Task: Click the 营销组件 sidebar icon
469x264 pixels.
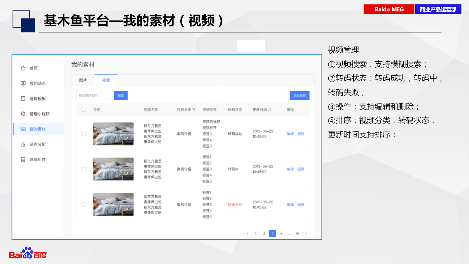Action: click(x=23, y=160)
